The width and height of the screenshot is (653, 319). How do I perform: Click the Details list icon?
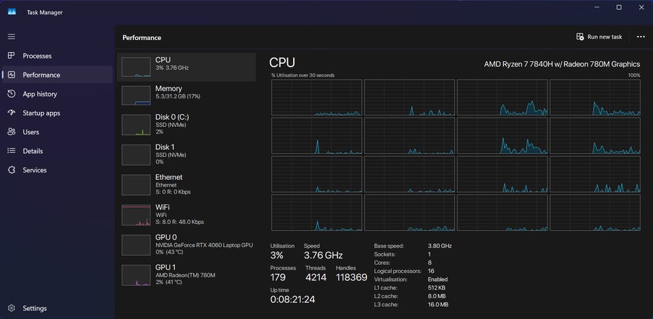coord(12,151)
